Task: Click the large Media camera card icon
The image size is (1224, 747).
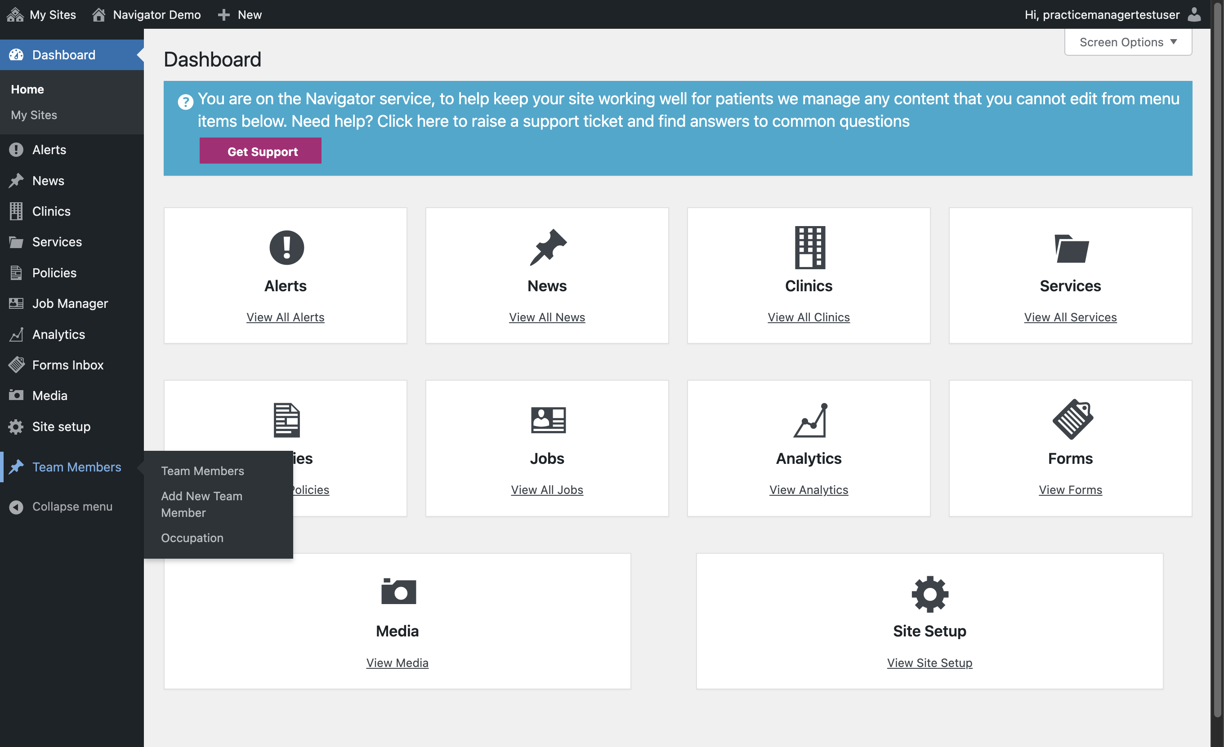Action: (398, 591)
